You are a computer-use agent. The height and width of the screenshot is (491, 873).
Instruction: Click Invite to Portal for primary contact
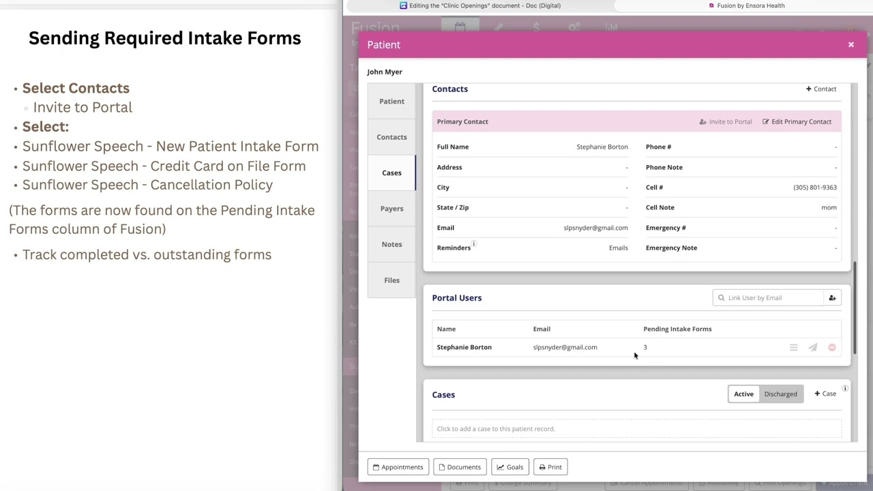point(726,121)
